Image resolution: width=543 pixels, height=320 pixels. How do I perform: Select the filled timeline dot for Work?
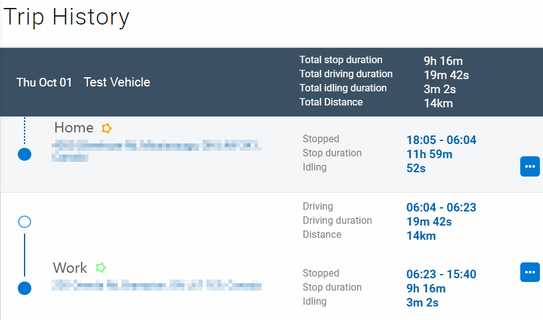tap(25, 288)
